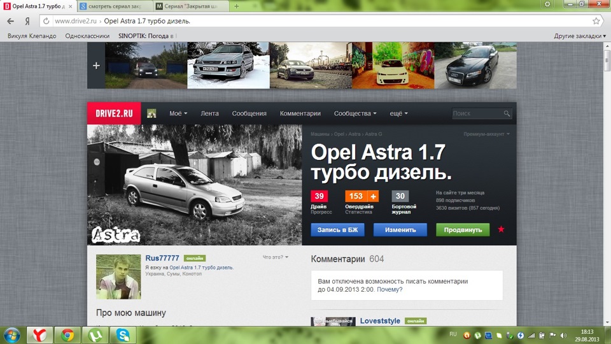Open the main Astra car photo
Screen dimensions: 611x344
[x=195, y=185]
